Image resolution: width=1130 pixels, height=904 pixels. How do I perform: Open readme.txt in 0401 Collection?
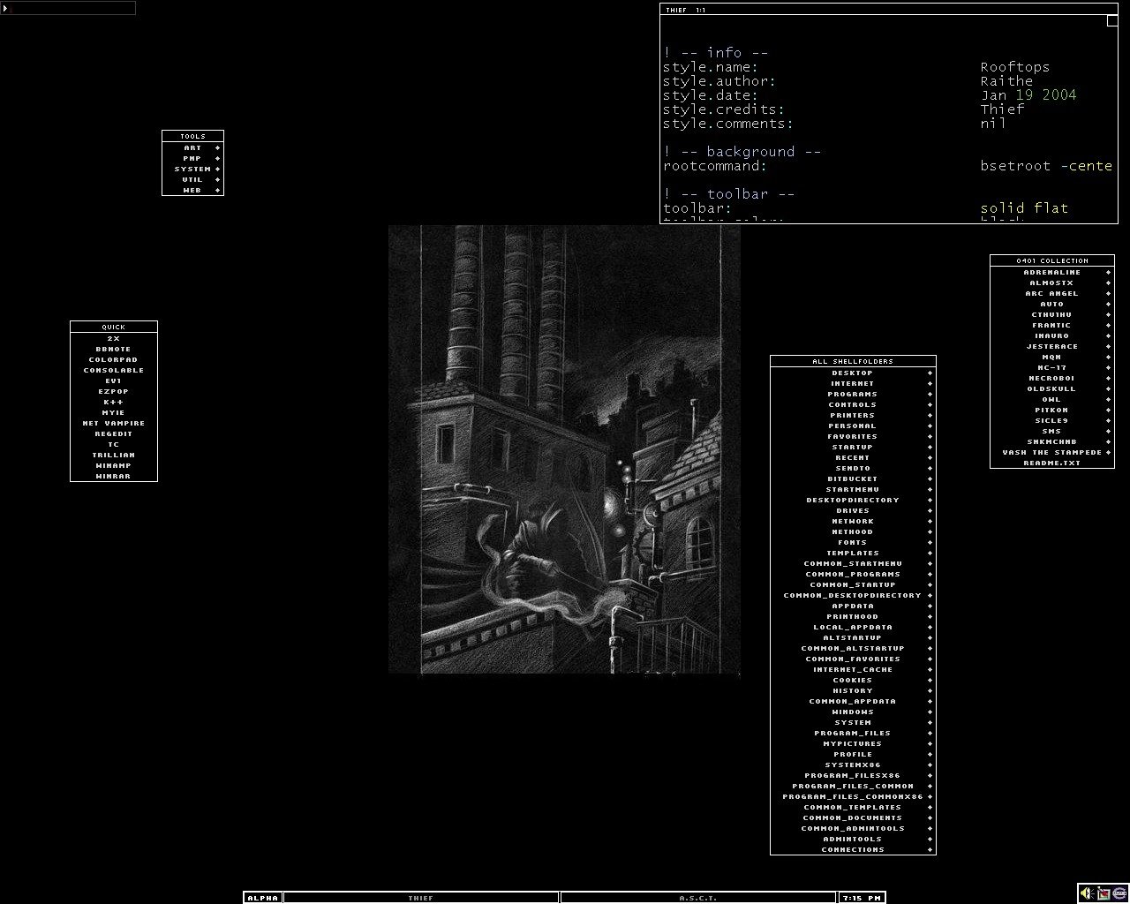[1051, 463]
